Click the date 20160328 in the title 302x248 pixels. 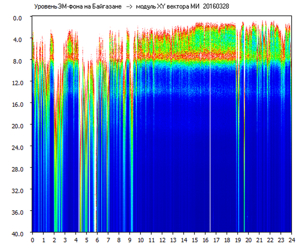(x=216, y=7)
